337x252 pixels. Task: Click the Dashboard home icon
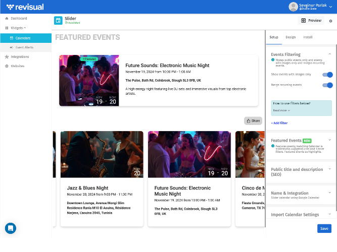pyautogui.click(x=7, y=19)
